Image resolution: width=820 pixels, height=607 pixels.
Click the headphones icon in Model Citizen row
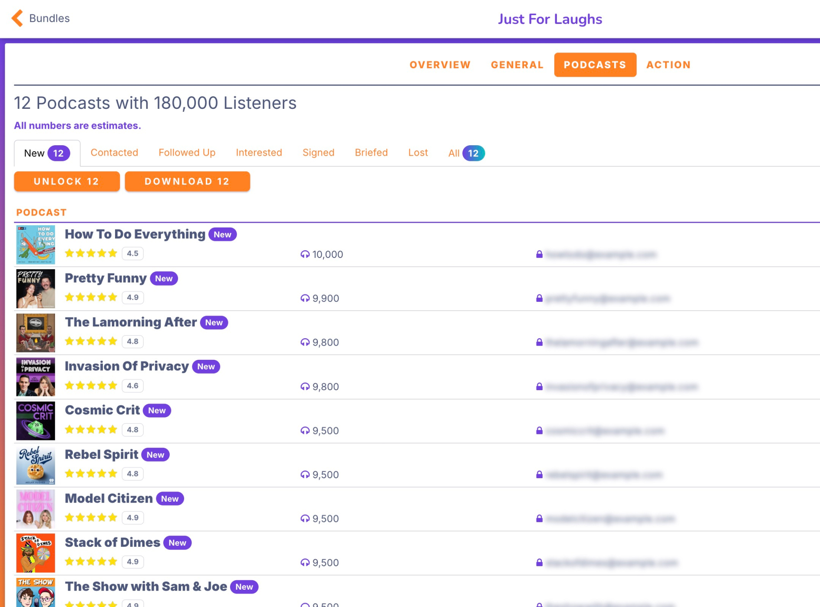[305, 519]
